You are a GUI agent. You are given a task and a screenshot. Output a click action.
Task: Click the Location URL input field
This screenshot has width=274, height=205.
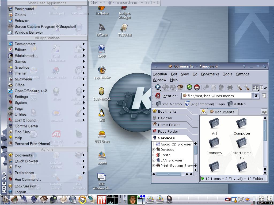[x=217, y=96]
